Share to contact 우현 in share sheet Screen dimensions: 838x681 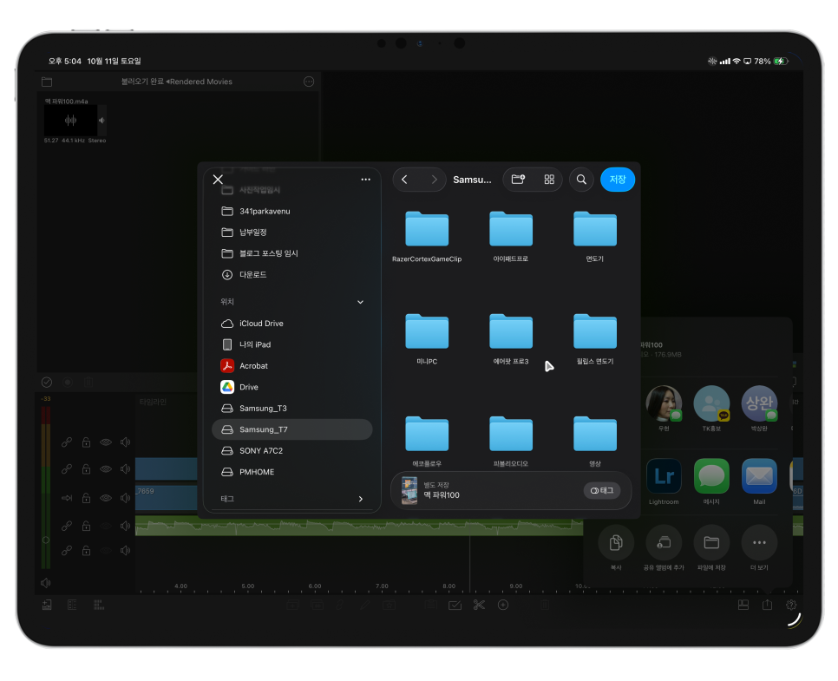pyautogui.click(x=664, y=408)
